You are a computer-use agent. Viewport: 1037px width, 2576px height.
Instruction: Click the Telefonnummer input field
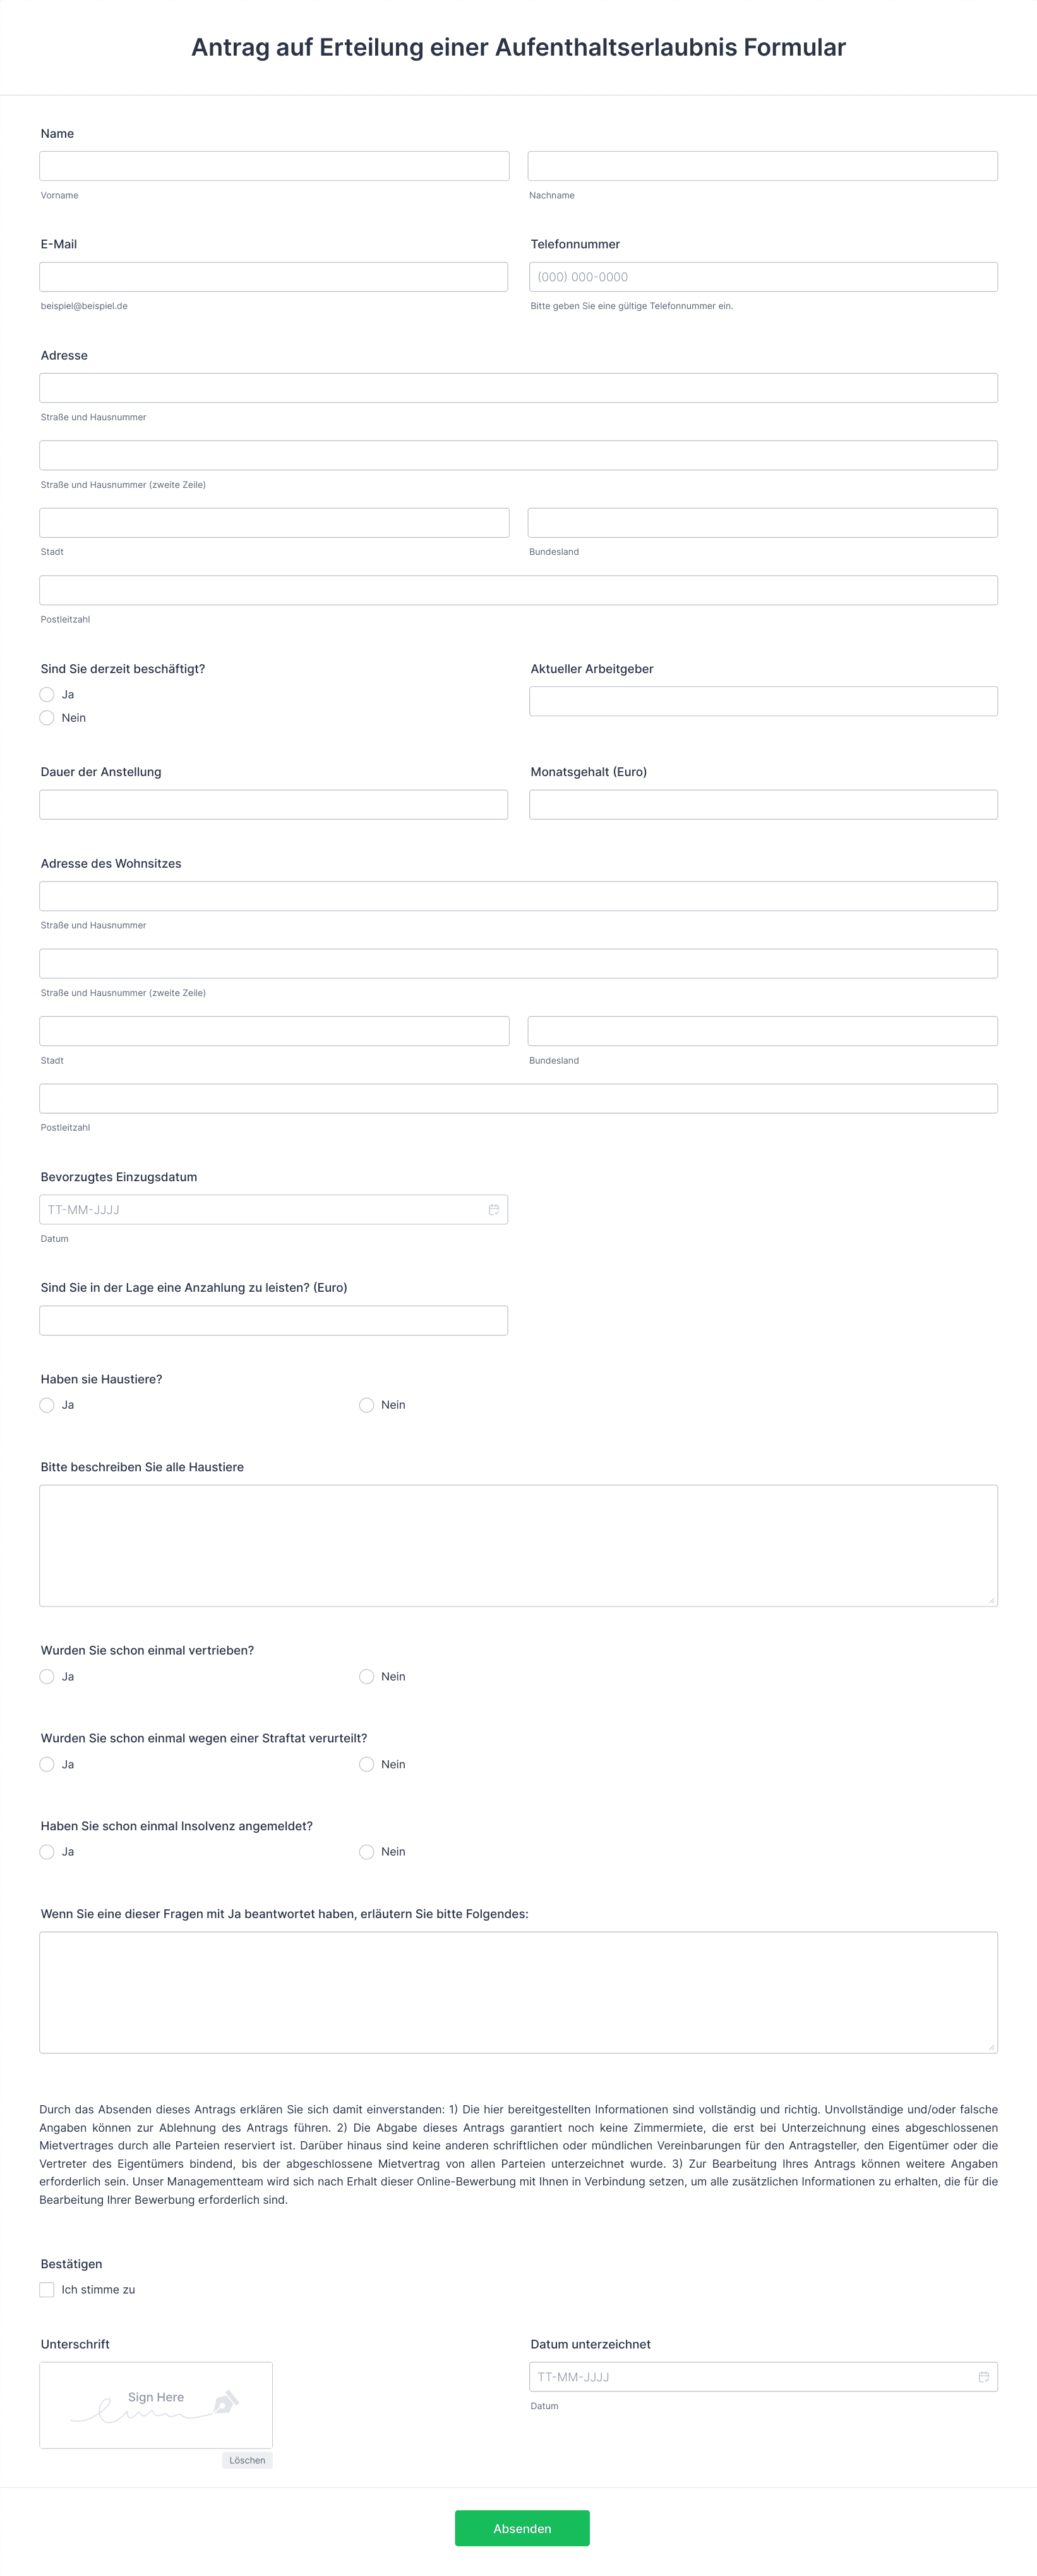(x=764, y=277)
